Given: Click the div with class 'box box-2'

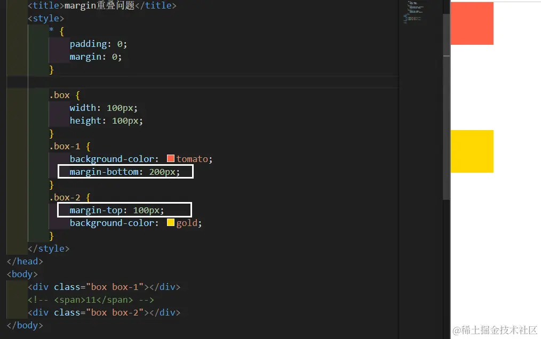Looking at the screenshot, I should 104,312.
